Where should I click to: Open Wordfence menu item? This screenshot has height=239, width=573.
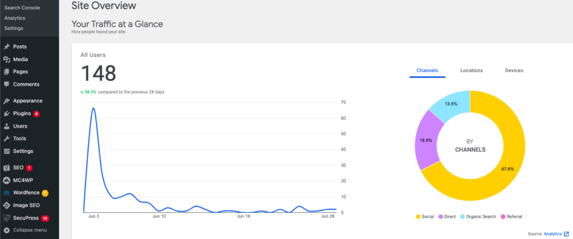pos(26,193)
